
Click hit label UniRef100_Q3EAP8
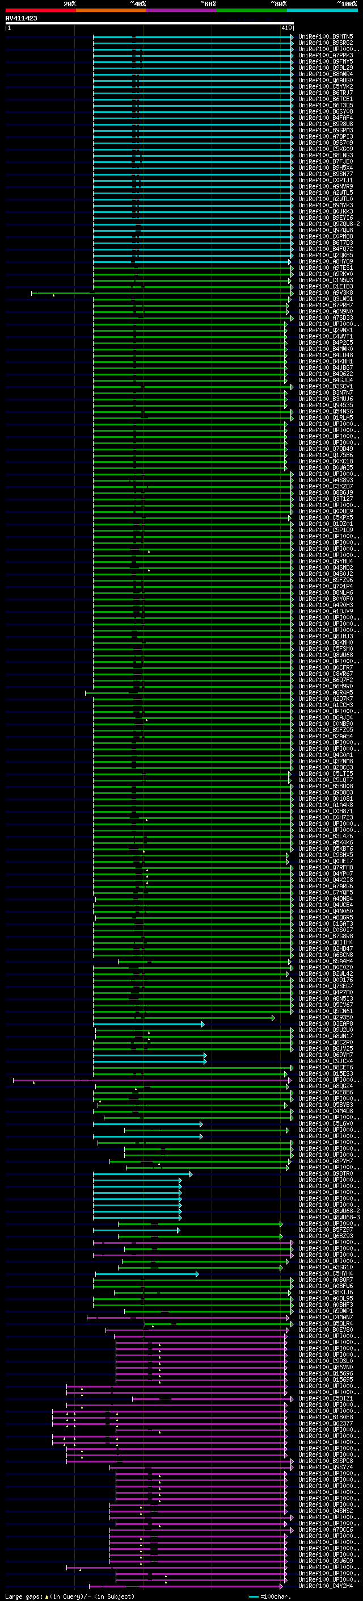[326, 1023]
